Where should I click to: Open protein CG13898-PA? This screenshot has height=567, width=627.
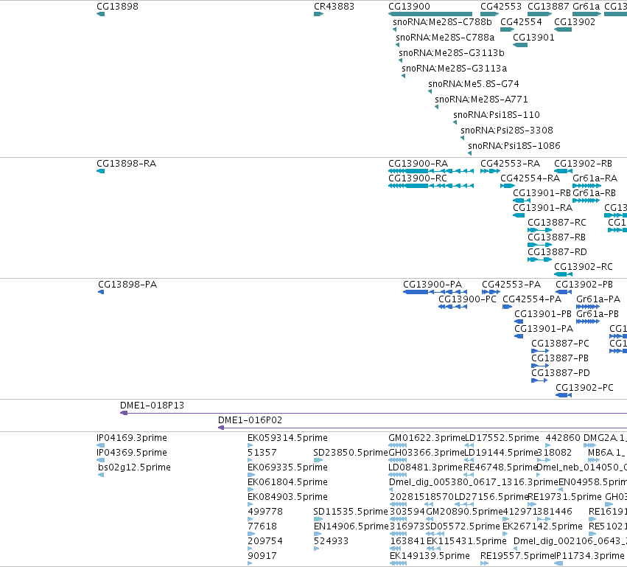coord(127,285)
